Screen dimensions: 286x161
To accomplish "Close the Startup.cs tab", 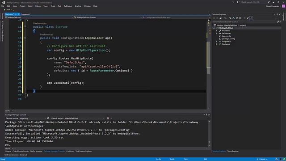I will tap(18, 14).
